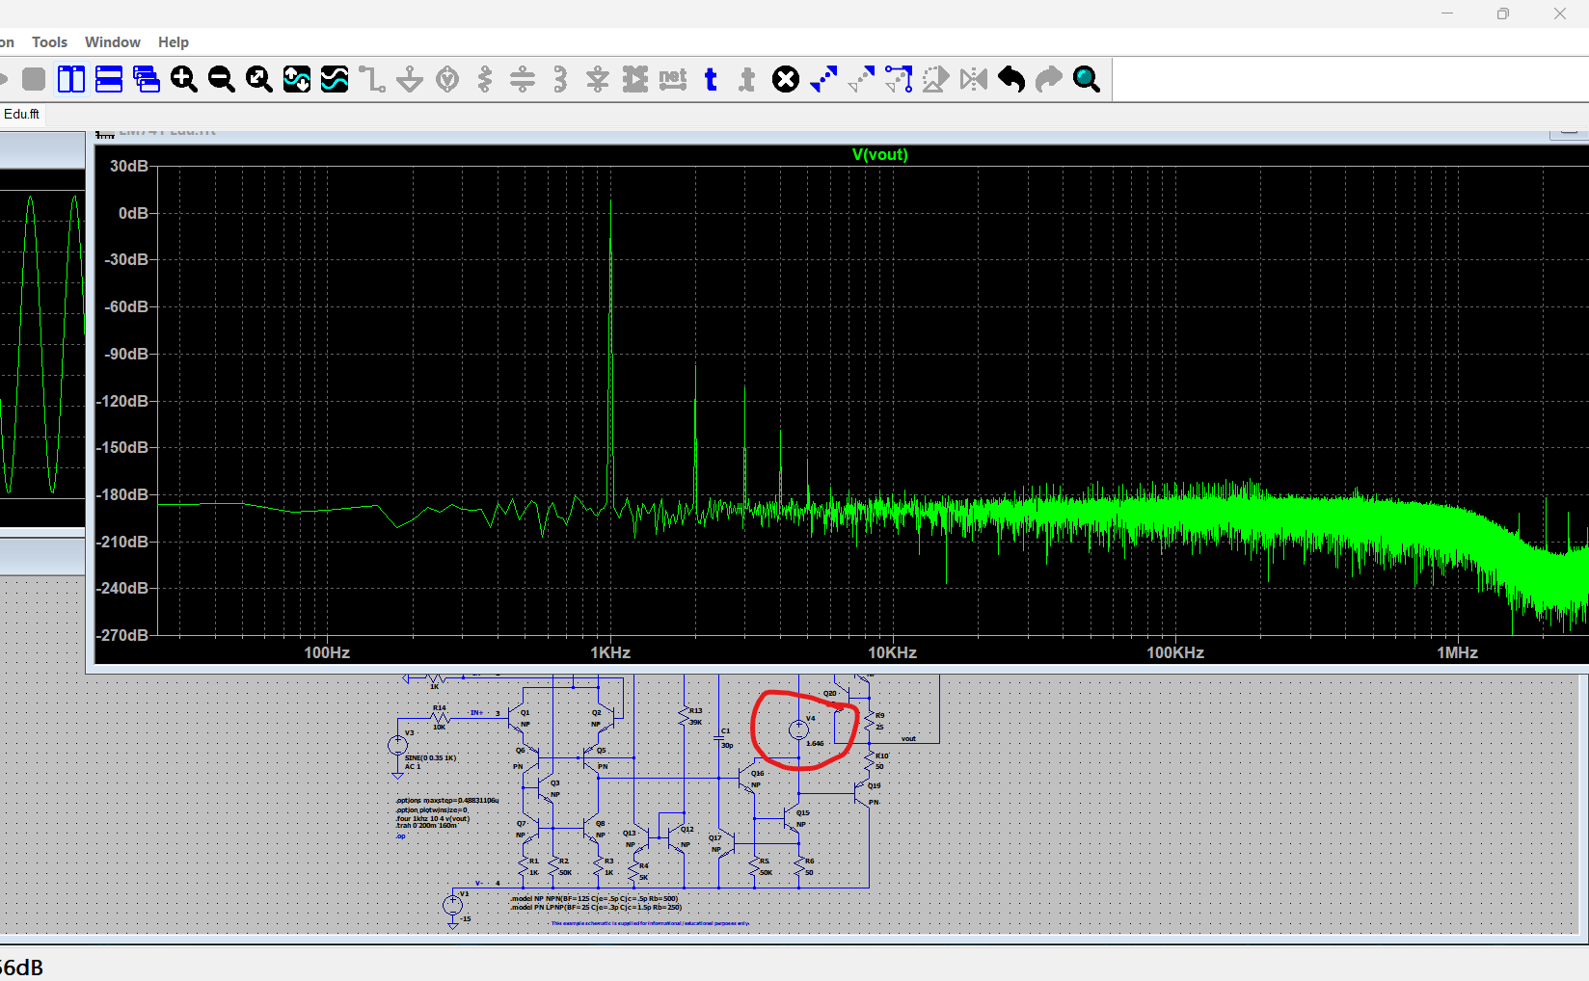Click the vout net label in schematic
Screen dimensions: 1589x981
click(x=908, y=739)
